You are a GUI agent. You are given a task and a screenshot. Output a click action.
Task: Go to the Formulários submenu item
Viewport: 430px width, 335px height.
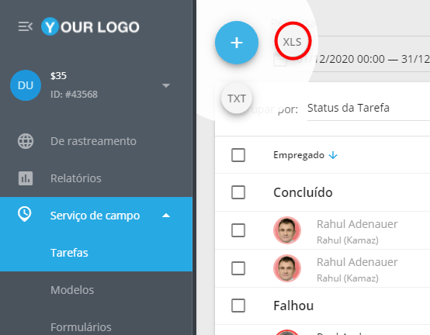coord(81,327)
